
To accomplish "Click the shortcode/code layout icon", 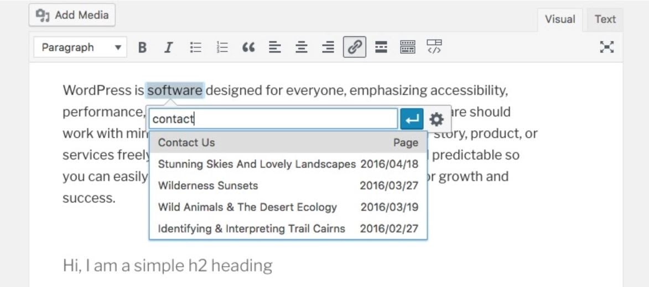I will coord(434,47).
